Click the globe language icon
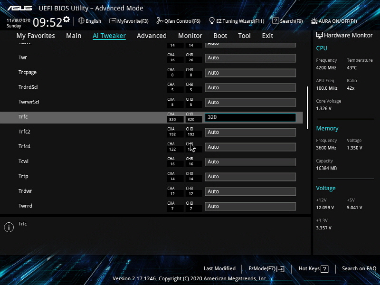 point(81,20)
